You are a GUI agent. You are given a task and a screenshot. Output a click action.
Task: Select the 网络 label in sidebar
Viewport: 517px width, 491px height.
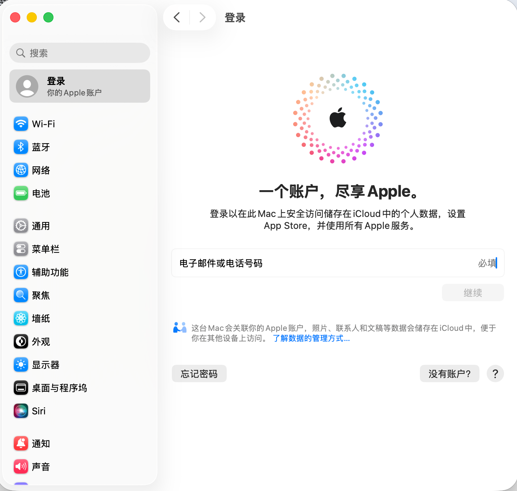41,170
